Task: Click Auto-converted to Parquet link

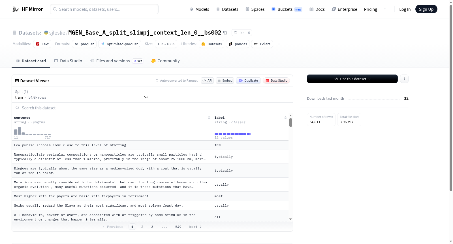Action: [179, 80]
